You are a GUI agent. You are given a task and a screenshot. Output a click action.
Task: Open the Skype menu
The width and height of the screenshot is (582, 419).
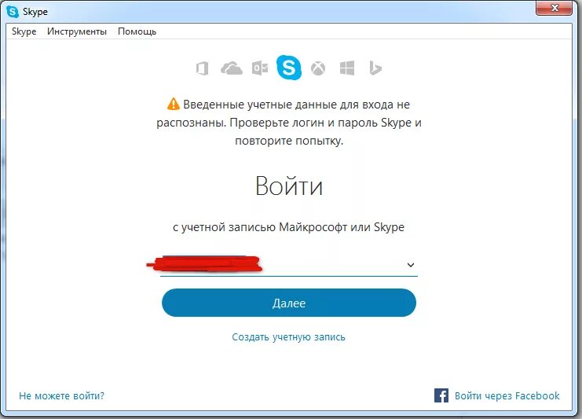pos(24,31)
